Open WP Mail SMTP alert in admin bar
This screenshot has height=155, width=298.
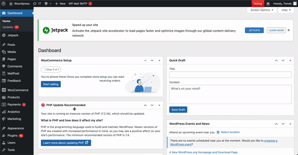80,4
